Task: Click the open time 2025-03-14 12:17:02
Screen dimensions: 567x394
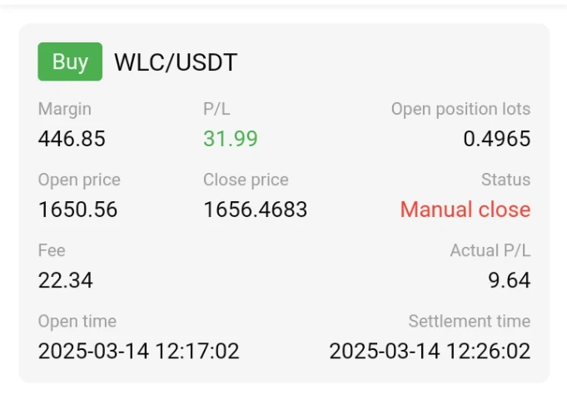Action: click(138, 351)
